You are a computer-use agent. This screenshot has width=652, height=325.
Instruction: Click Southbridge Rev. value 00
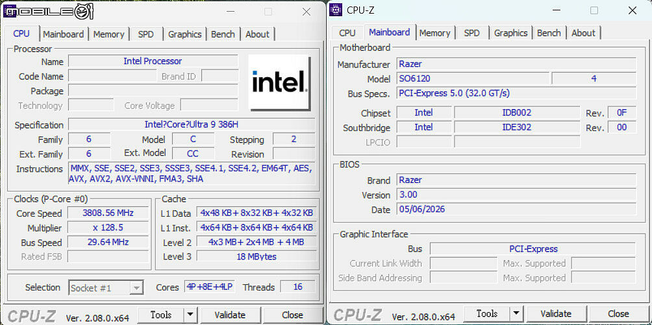coord(621,127)
